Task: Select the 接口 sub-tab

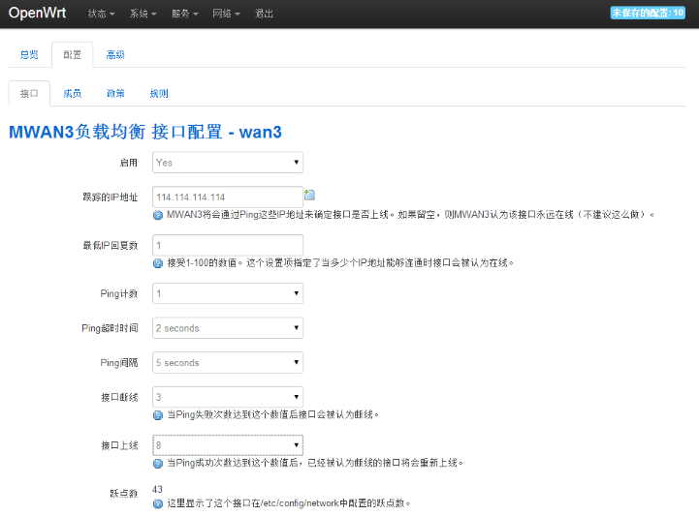Action: tap(29, 94)
